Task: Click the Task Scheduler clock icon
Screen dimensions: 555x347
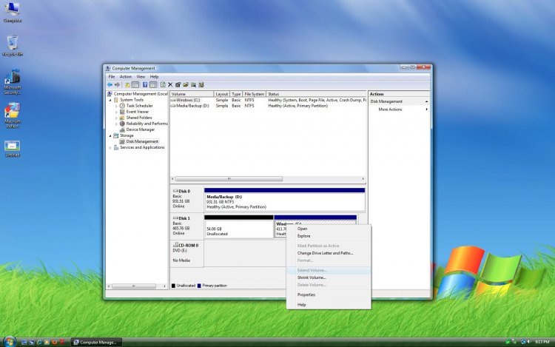Action: [122, 106]
